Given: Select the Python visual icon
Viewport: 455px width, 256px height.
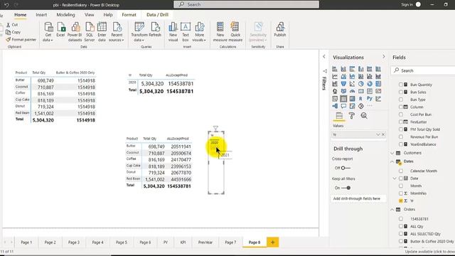Looking at the screenshot, I should click(370, 99).
